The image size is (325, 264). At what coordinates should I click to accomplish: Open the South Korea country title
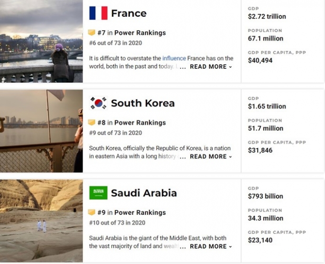(143, 103)
